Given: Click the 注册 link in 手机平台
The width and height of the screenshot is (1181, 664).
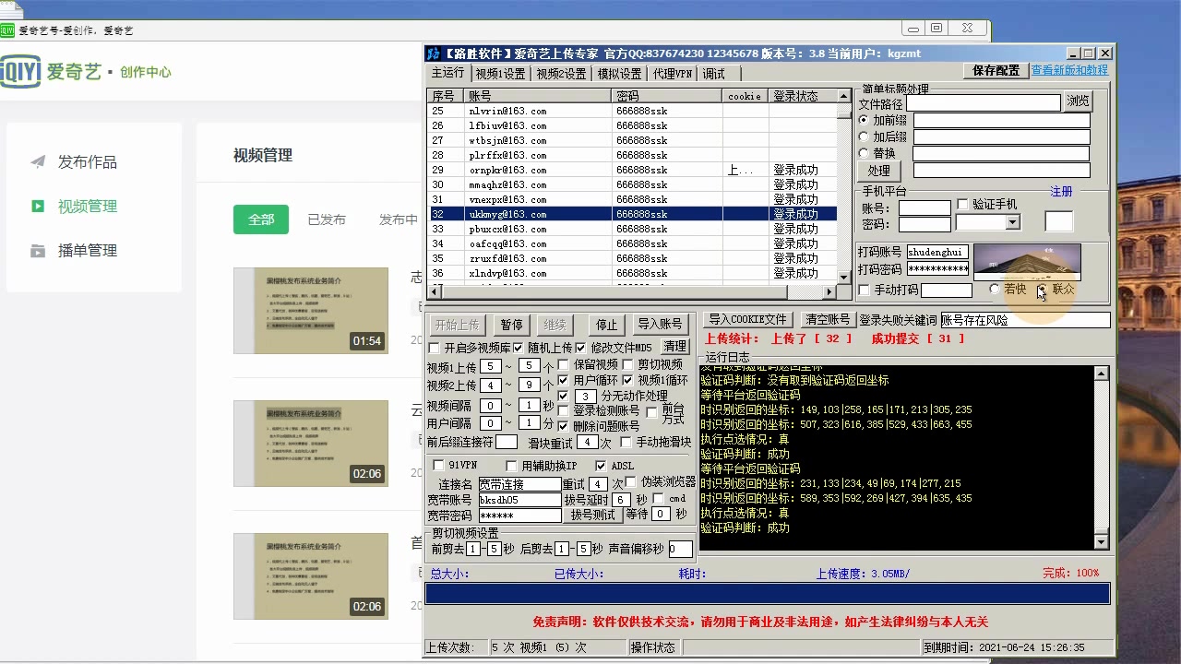Looking at the screenshot, I should [x=1061, y=192].
